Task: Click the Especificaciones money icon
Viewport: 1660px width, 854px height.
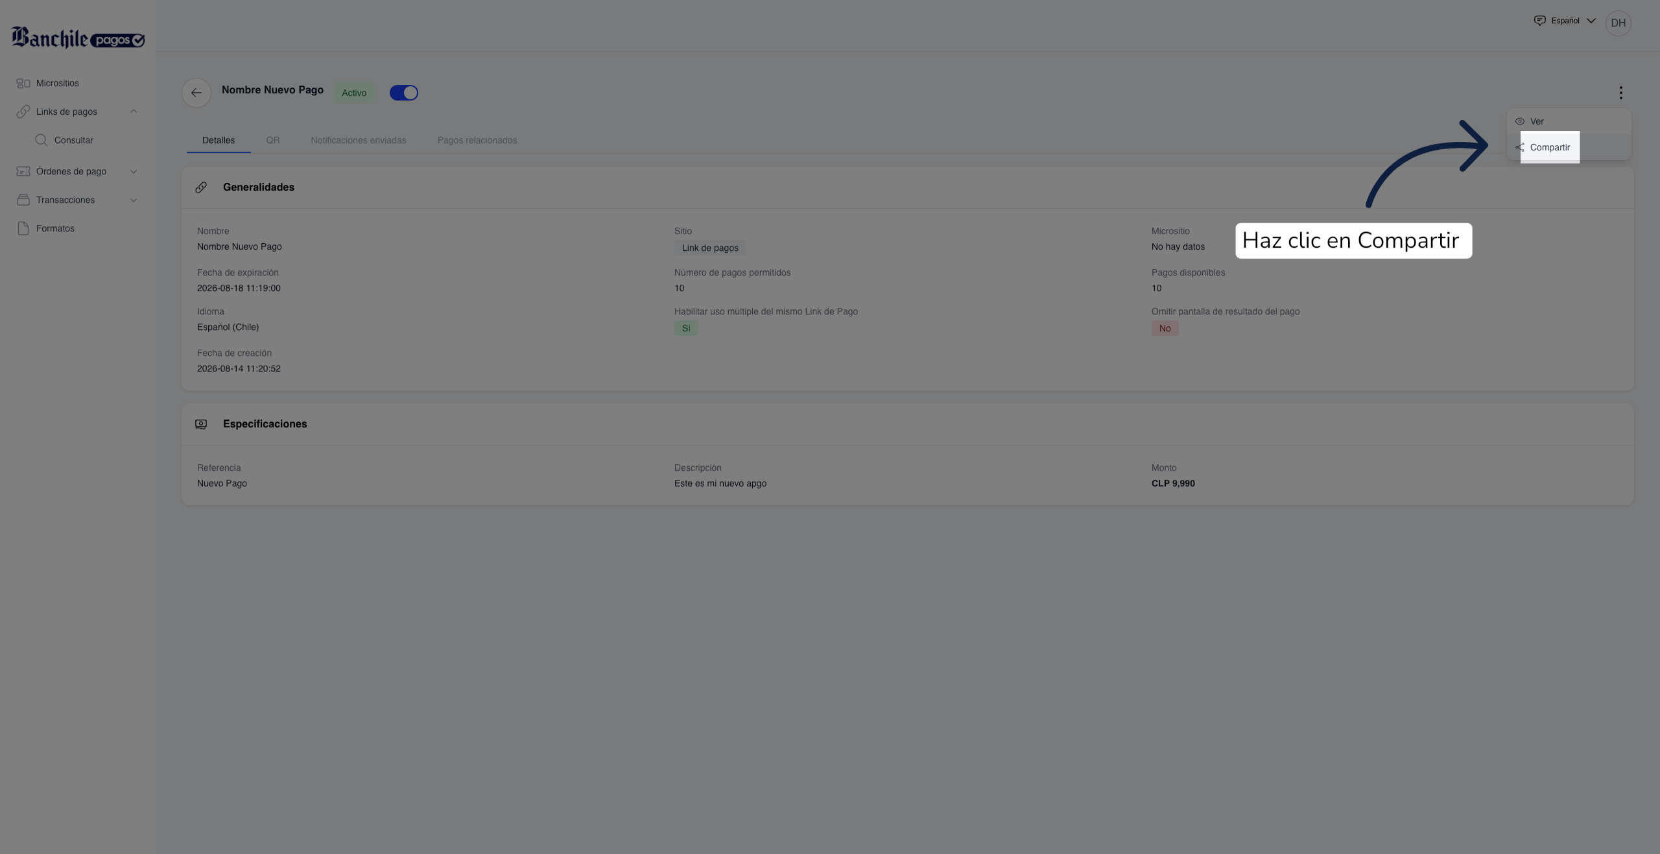Action: 201,424
